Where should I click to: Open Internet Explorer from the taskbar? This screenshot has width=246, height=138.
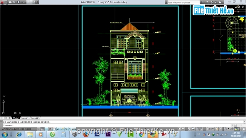(x=19, y=135)
